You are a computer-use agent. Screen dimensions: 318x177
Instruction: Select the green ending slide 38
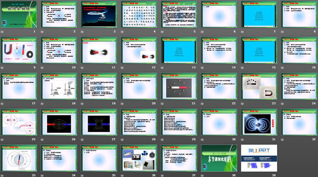(219, 158)
